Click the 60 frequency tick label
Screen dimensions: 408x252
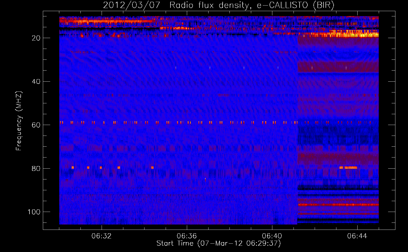[36, 125]
